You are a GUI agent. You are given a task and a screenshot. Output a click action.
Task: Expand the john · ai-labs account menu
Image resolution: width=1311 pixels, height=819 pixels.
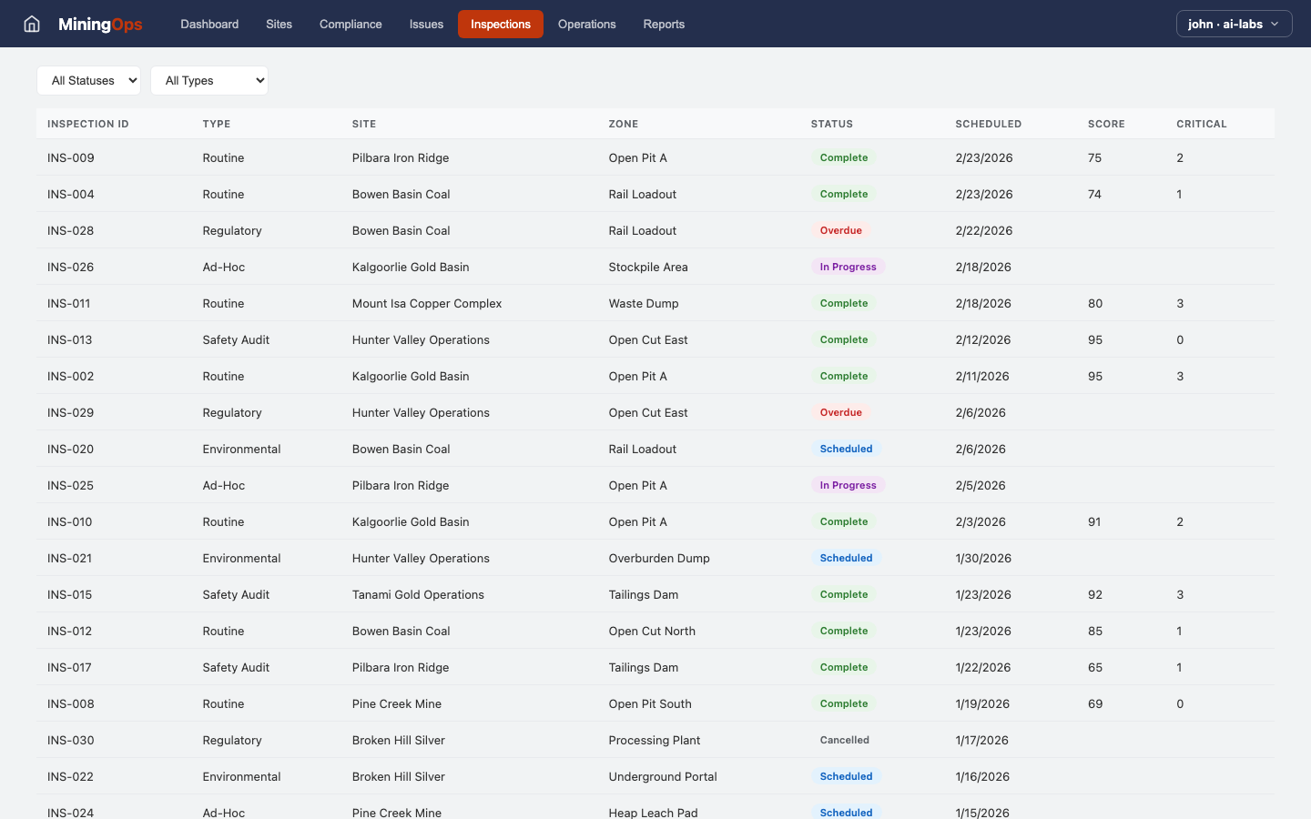coord(1234,24)
